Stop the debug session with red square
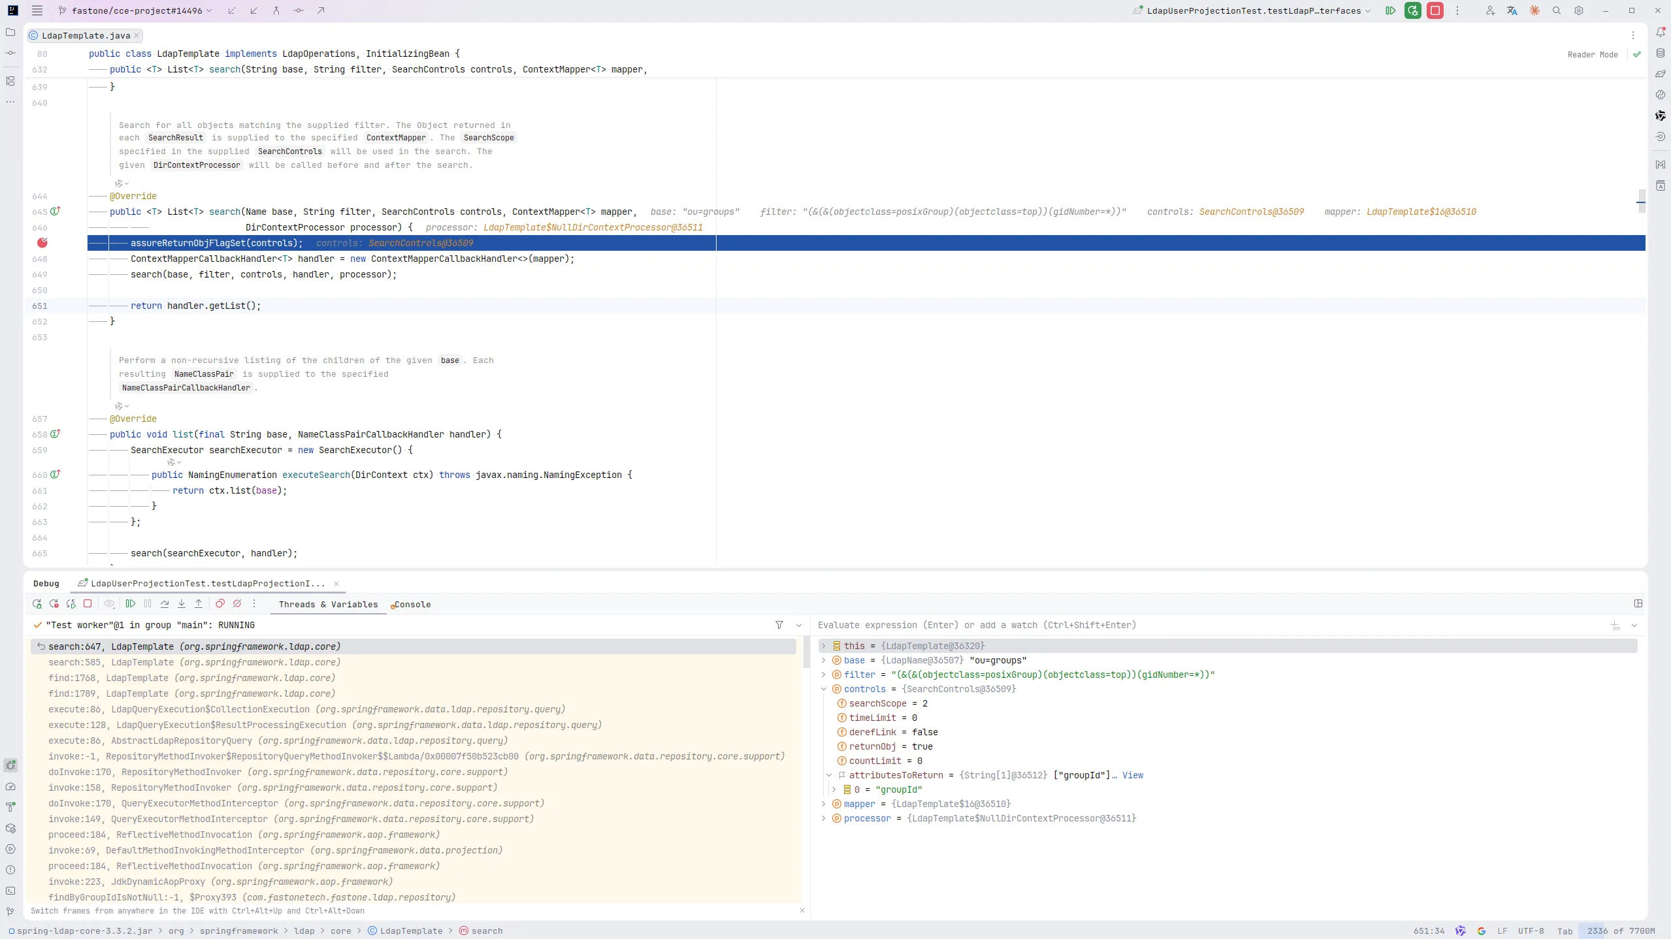The image size is (1671, 939). (x=88, y=604)
